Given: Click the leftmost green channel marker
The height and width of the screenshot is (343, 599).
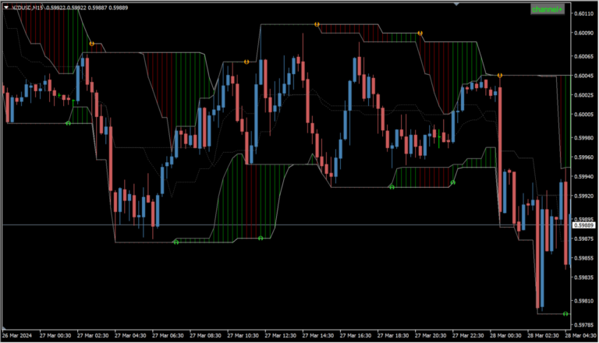Looking at the screenshot, I should (x=68, y=122).
